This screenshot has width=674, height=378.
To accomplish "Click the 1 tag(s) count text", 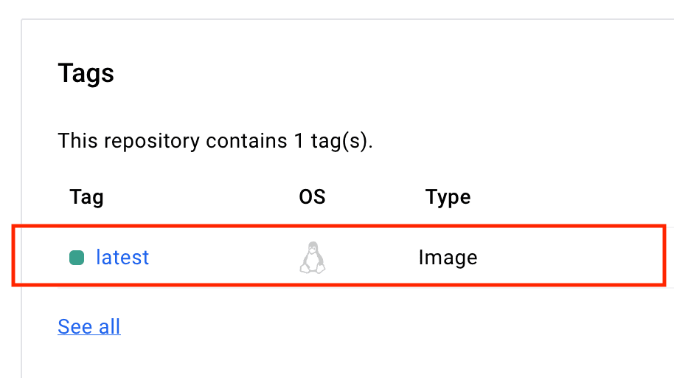I will coord(329,140).
